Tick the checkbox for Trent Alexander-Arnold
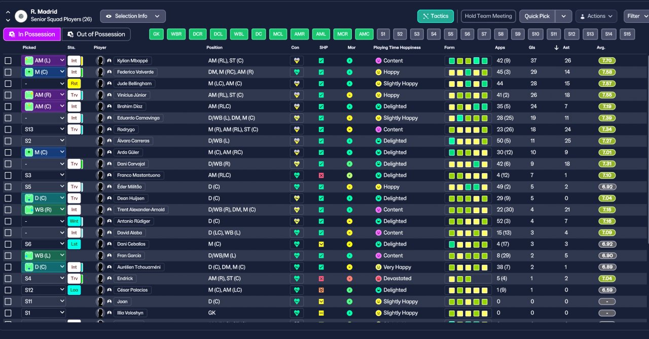The image size is (649, 339). tap(8, 210)
